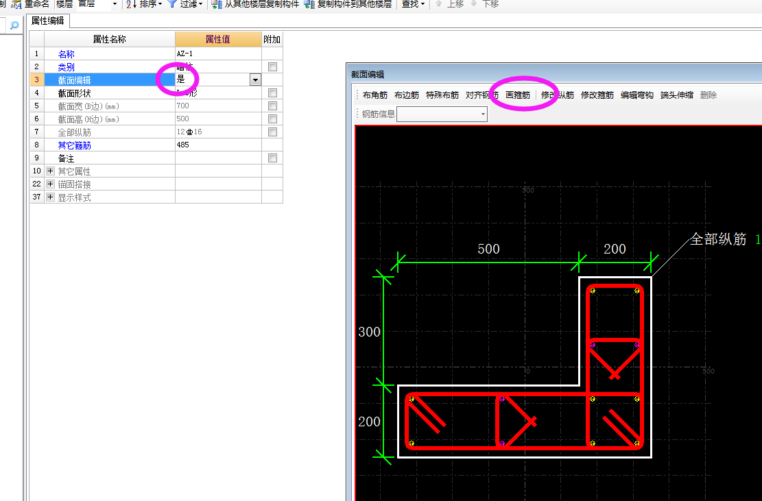Open the 楼层 floor selector dropdown
Viewport: 762px width, 501px height.
[115, 4]
